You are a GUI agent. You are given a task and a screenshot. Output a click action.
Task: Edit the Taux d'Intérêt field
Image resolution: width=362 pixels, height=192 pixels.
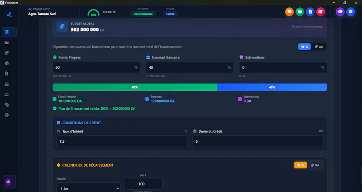pyautogui.click(x=122, y=141)
